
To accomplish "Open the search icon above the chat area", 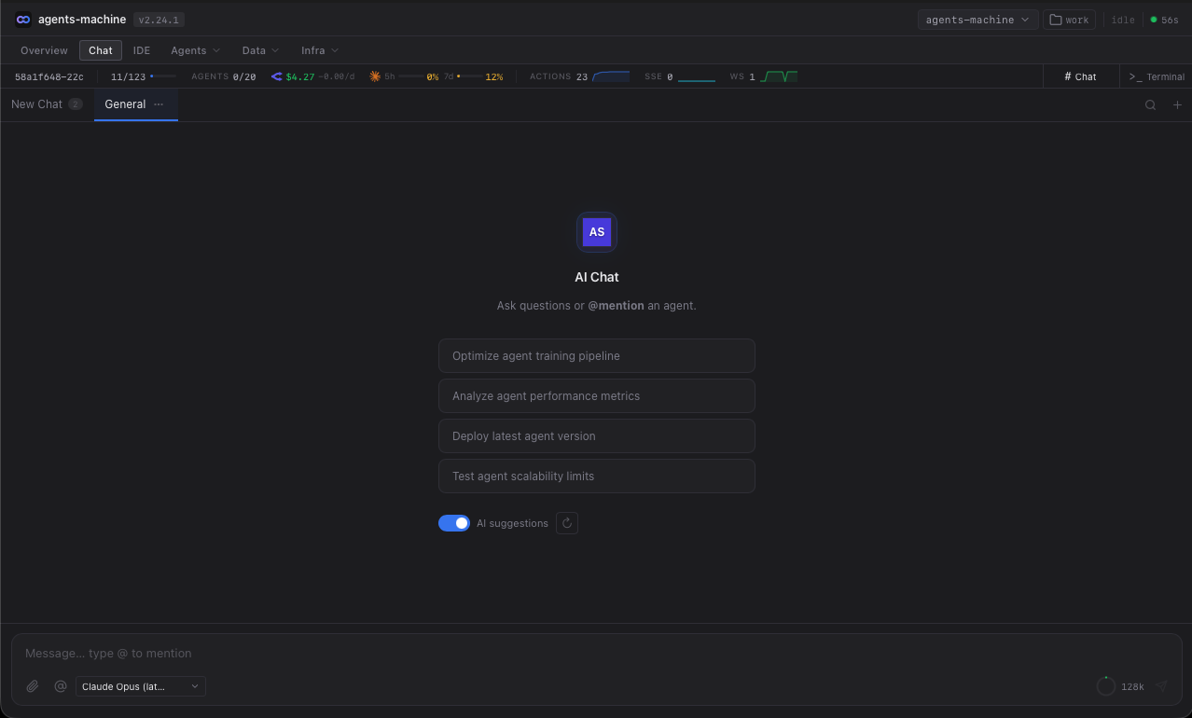I will pos(1150,104).
